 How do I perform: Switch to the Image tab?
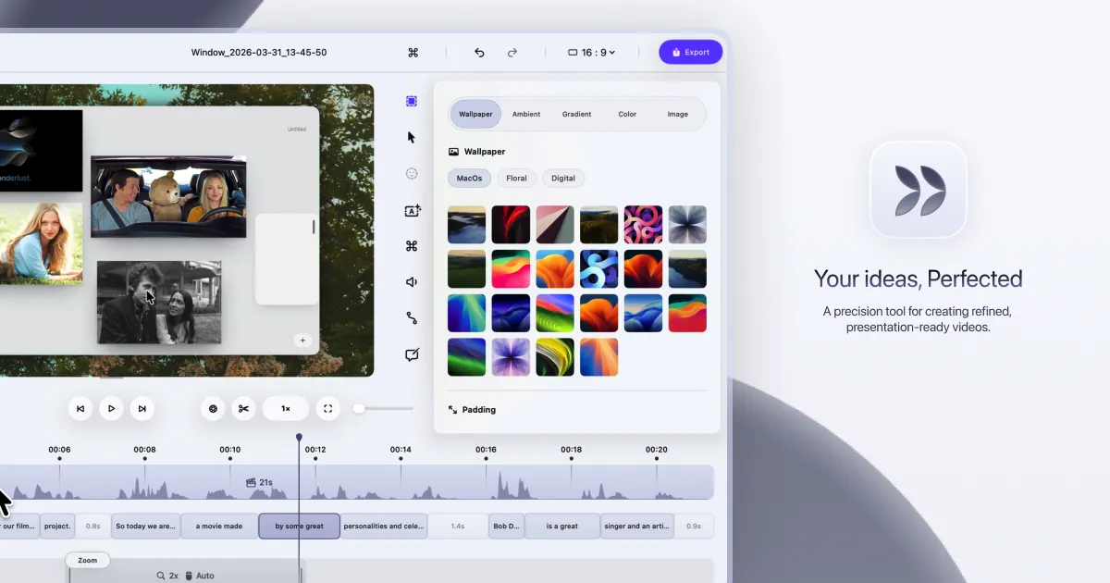pyautogui.click(x=678, y=114)
